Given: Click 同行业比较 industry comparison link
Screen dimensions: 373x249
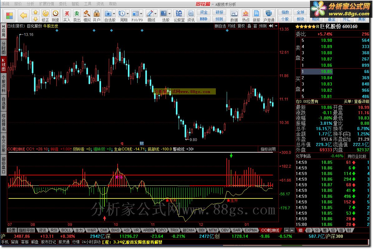Looking at the screenshot, I should coord(357,156).
